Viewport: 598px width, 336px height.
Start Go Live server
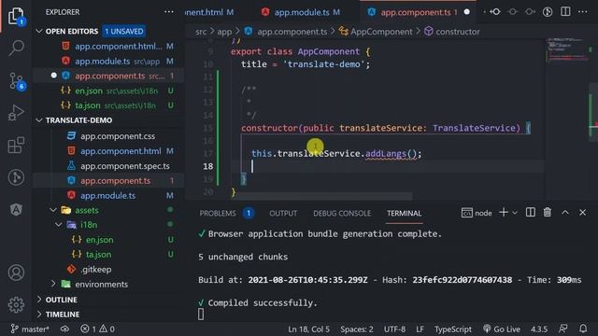pos(502,329)
